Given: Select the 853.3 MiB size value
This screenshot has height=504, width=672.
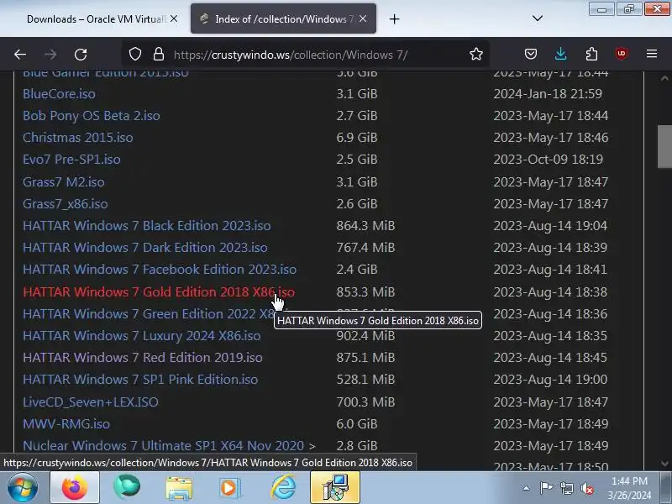Looking at the screenshot, I should click(x=365, y=292).
